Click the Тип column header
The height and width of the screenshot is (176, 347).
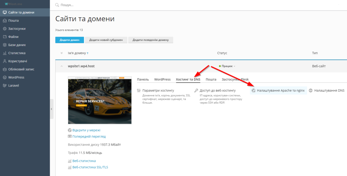click(x=314, y=53)
